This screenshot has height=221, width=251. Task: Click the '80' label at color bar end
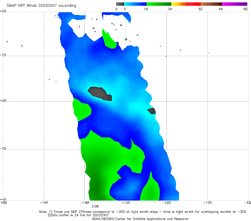pyautogui.click(x=246, y=9)
